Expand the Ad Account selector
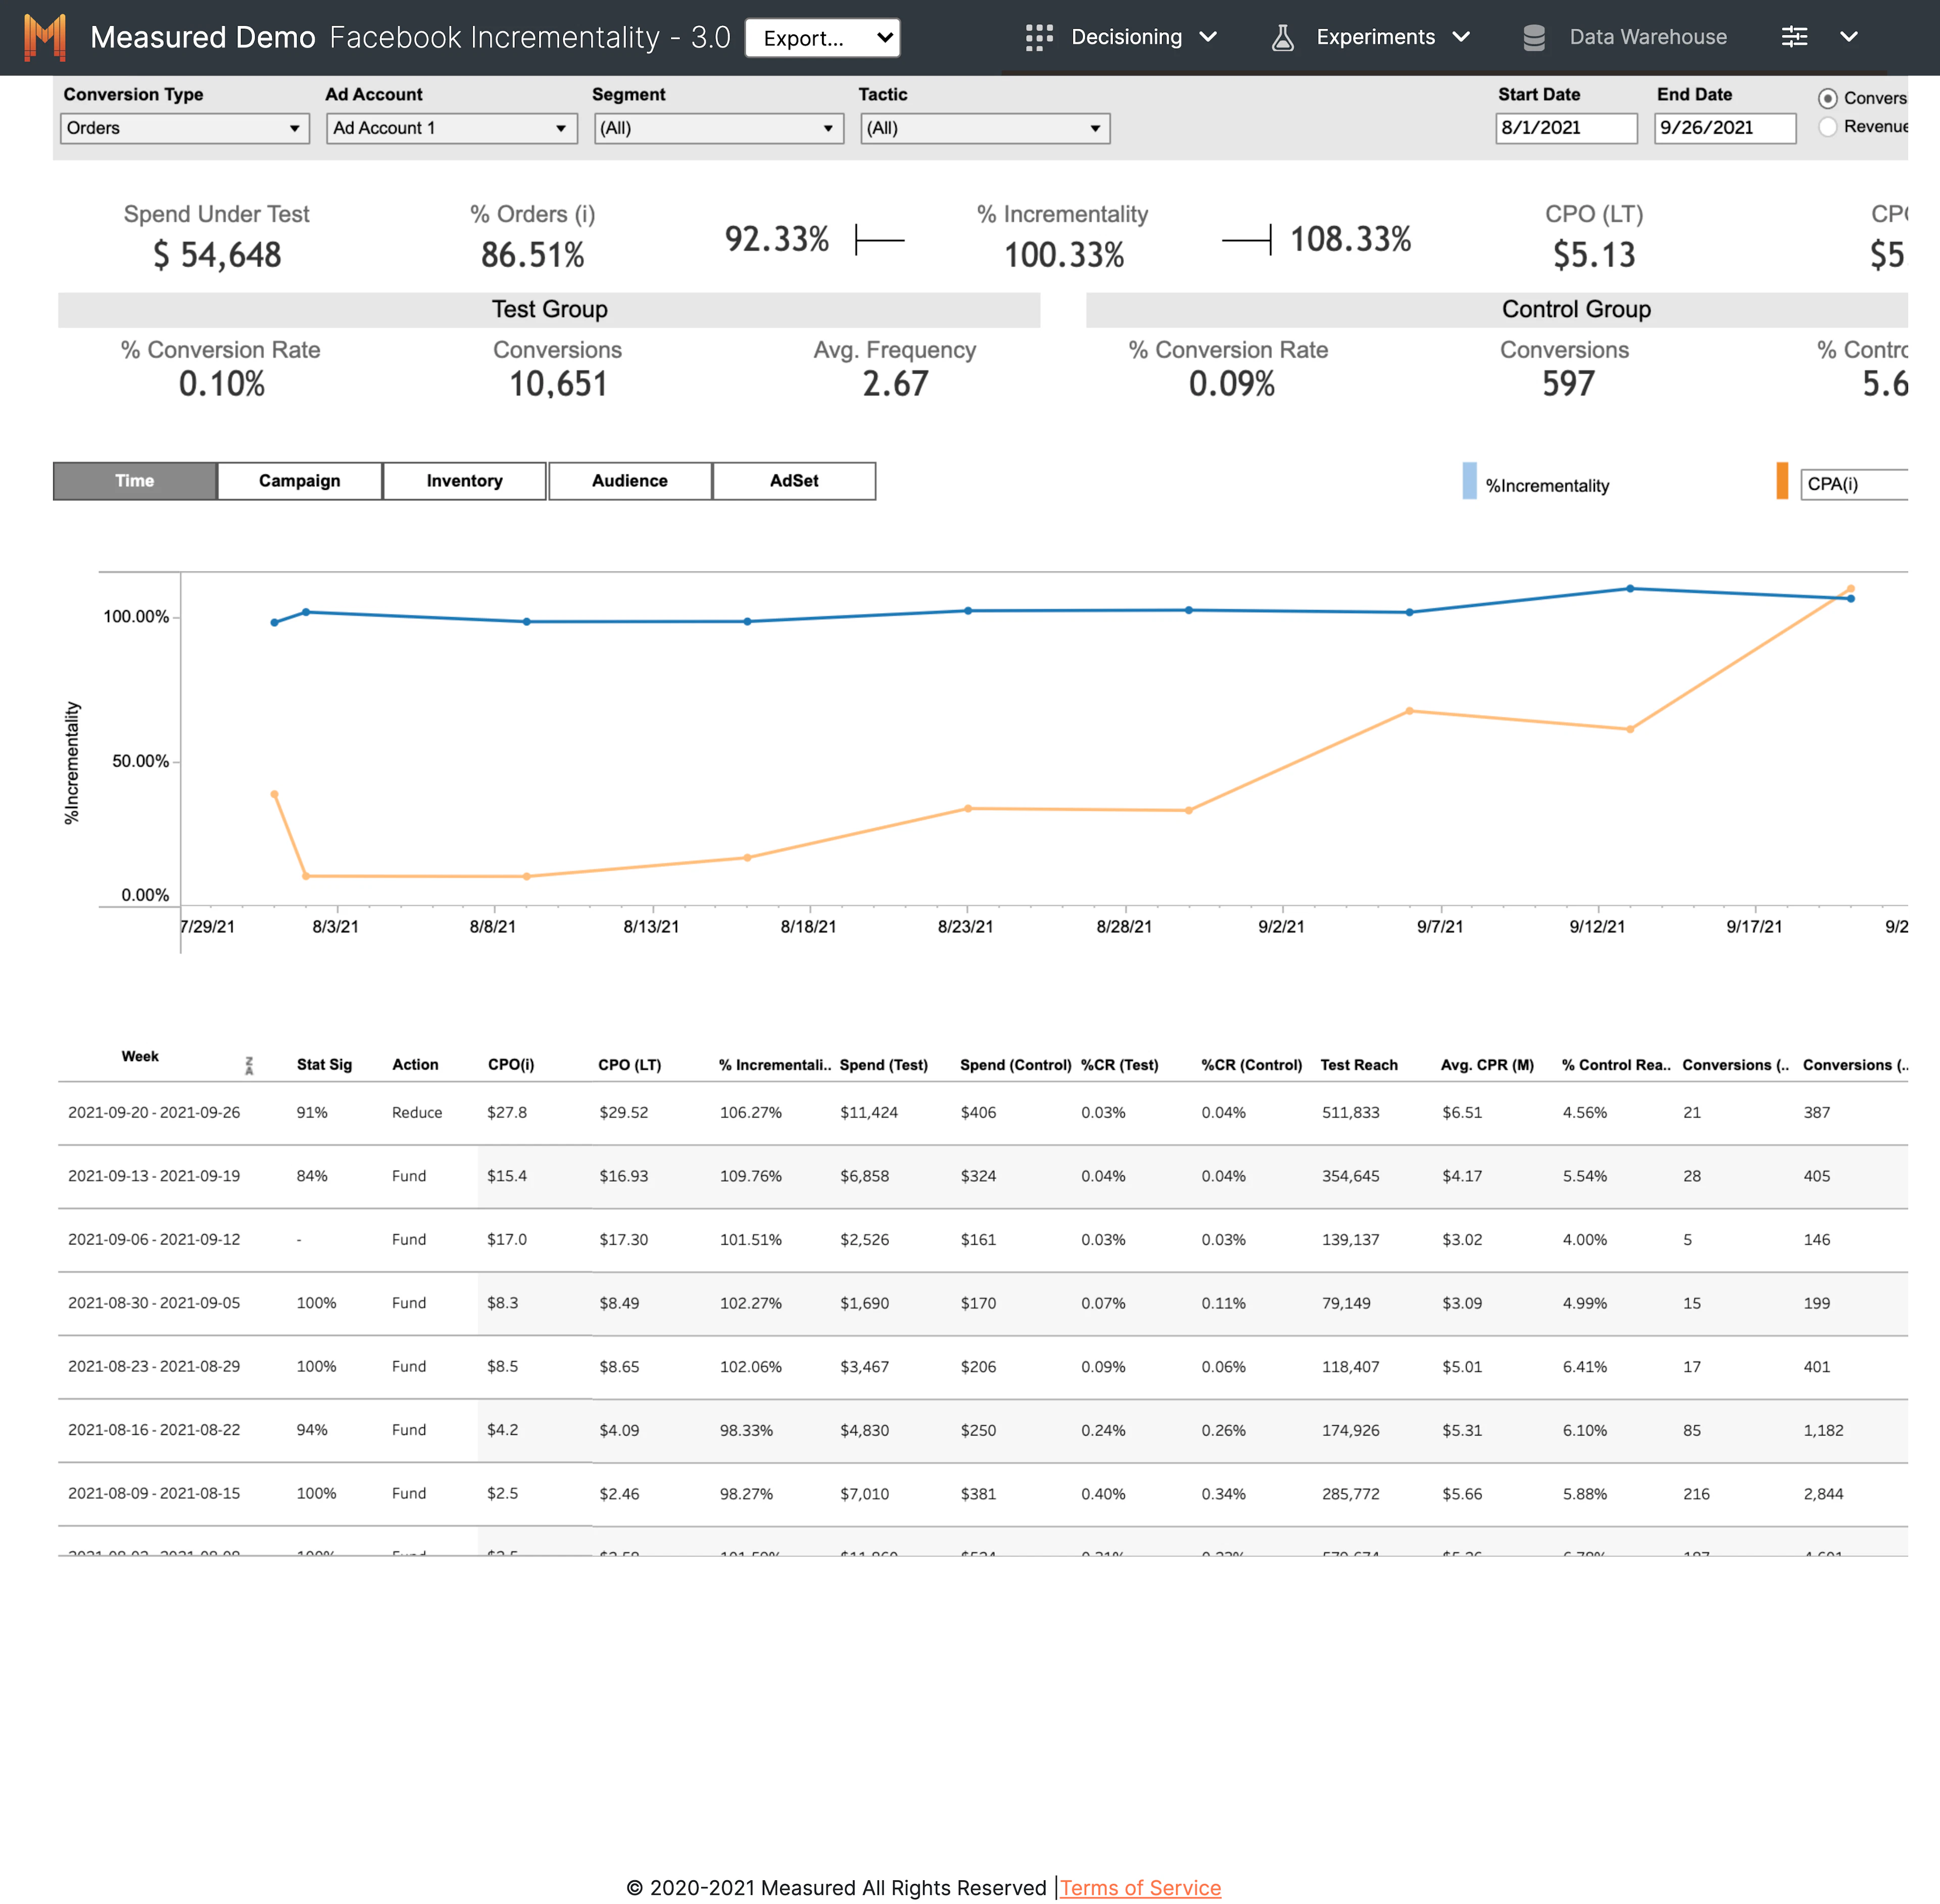The height and width of the screenshot is (1904, 1940). pyautogui.click(x=451, y=128)
